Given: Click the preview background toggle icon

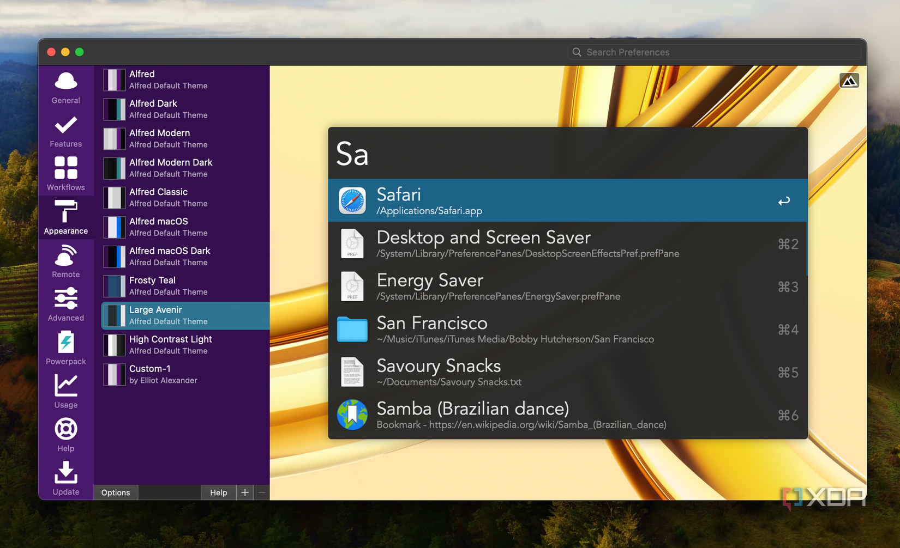Looking at the screenshot, I should 849,81.
